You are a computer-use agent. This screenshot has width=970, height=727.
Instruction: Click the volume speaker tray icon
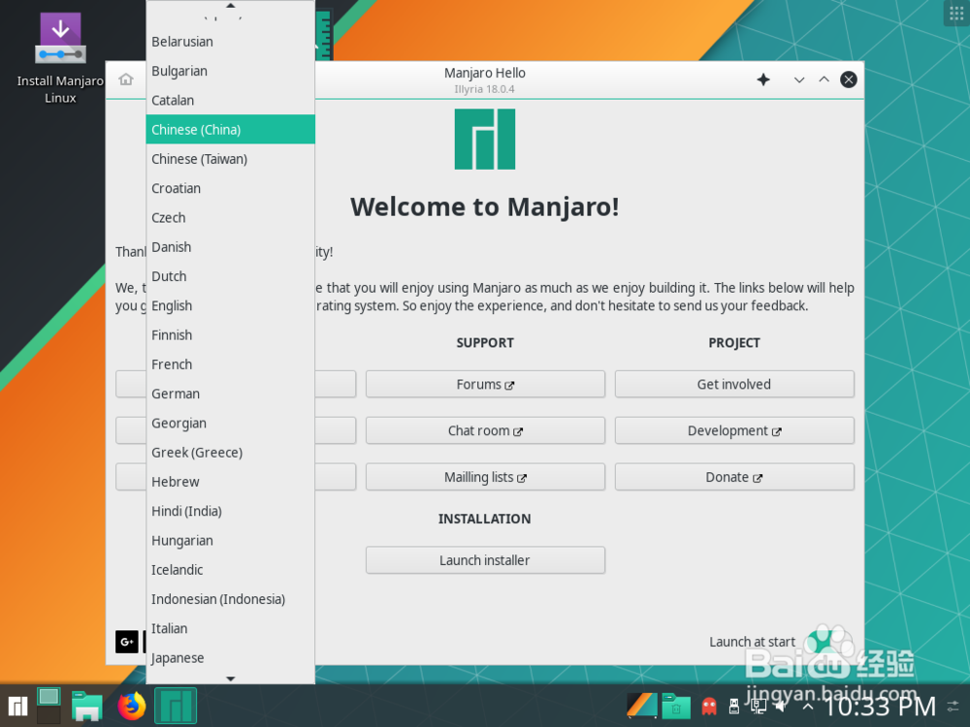[x=783, y=706]
